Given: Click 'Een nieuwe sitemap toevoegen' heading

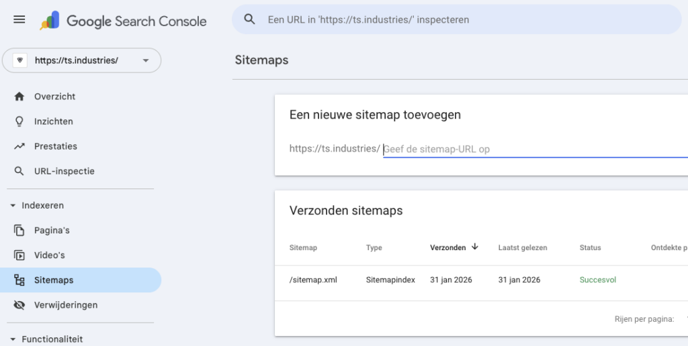Looking at the screenshot, I should pos(375,115).
